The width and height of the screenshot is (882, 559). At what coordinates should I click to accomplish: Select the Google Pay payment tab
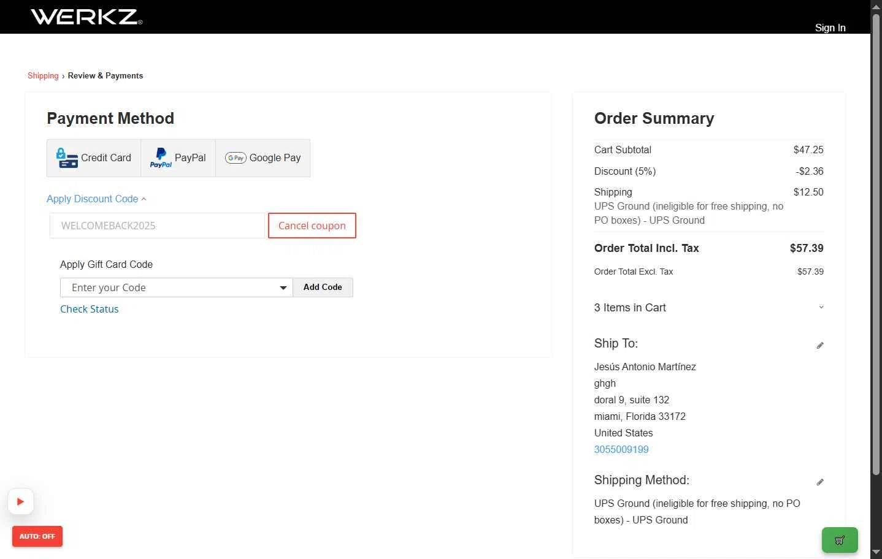coord(263,158)
